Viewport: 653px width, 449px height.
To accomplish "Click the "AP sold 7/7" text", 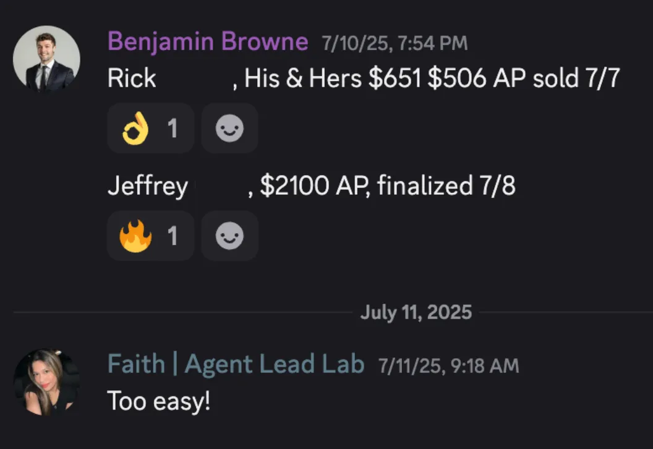I will [557, 78].
